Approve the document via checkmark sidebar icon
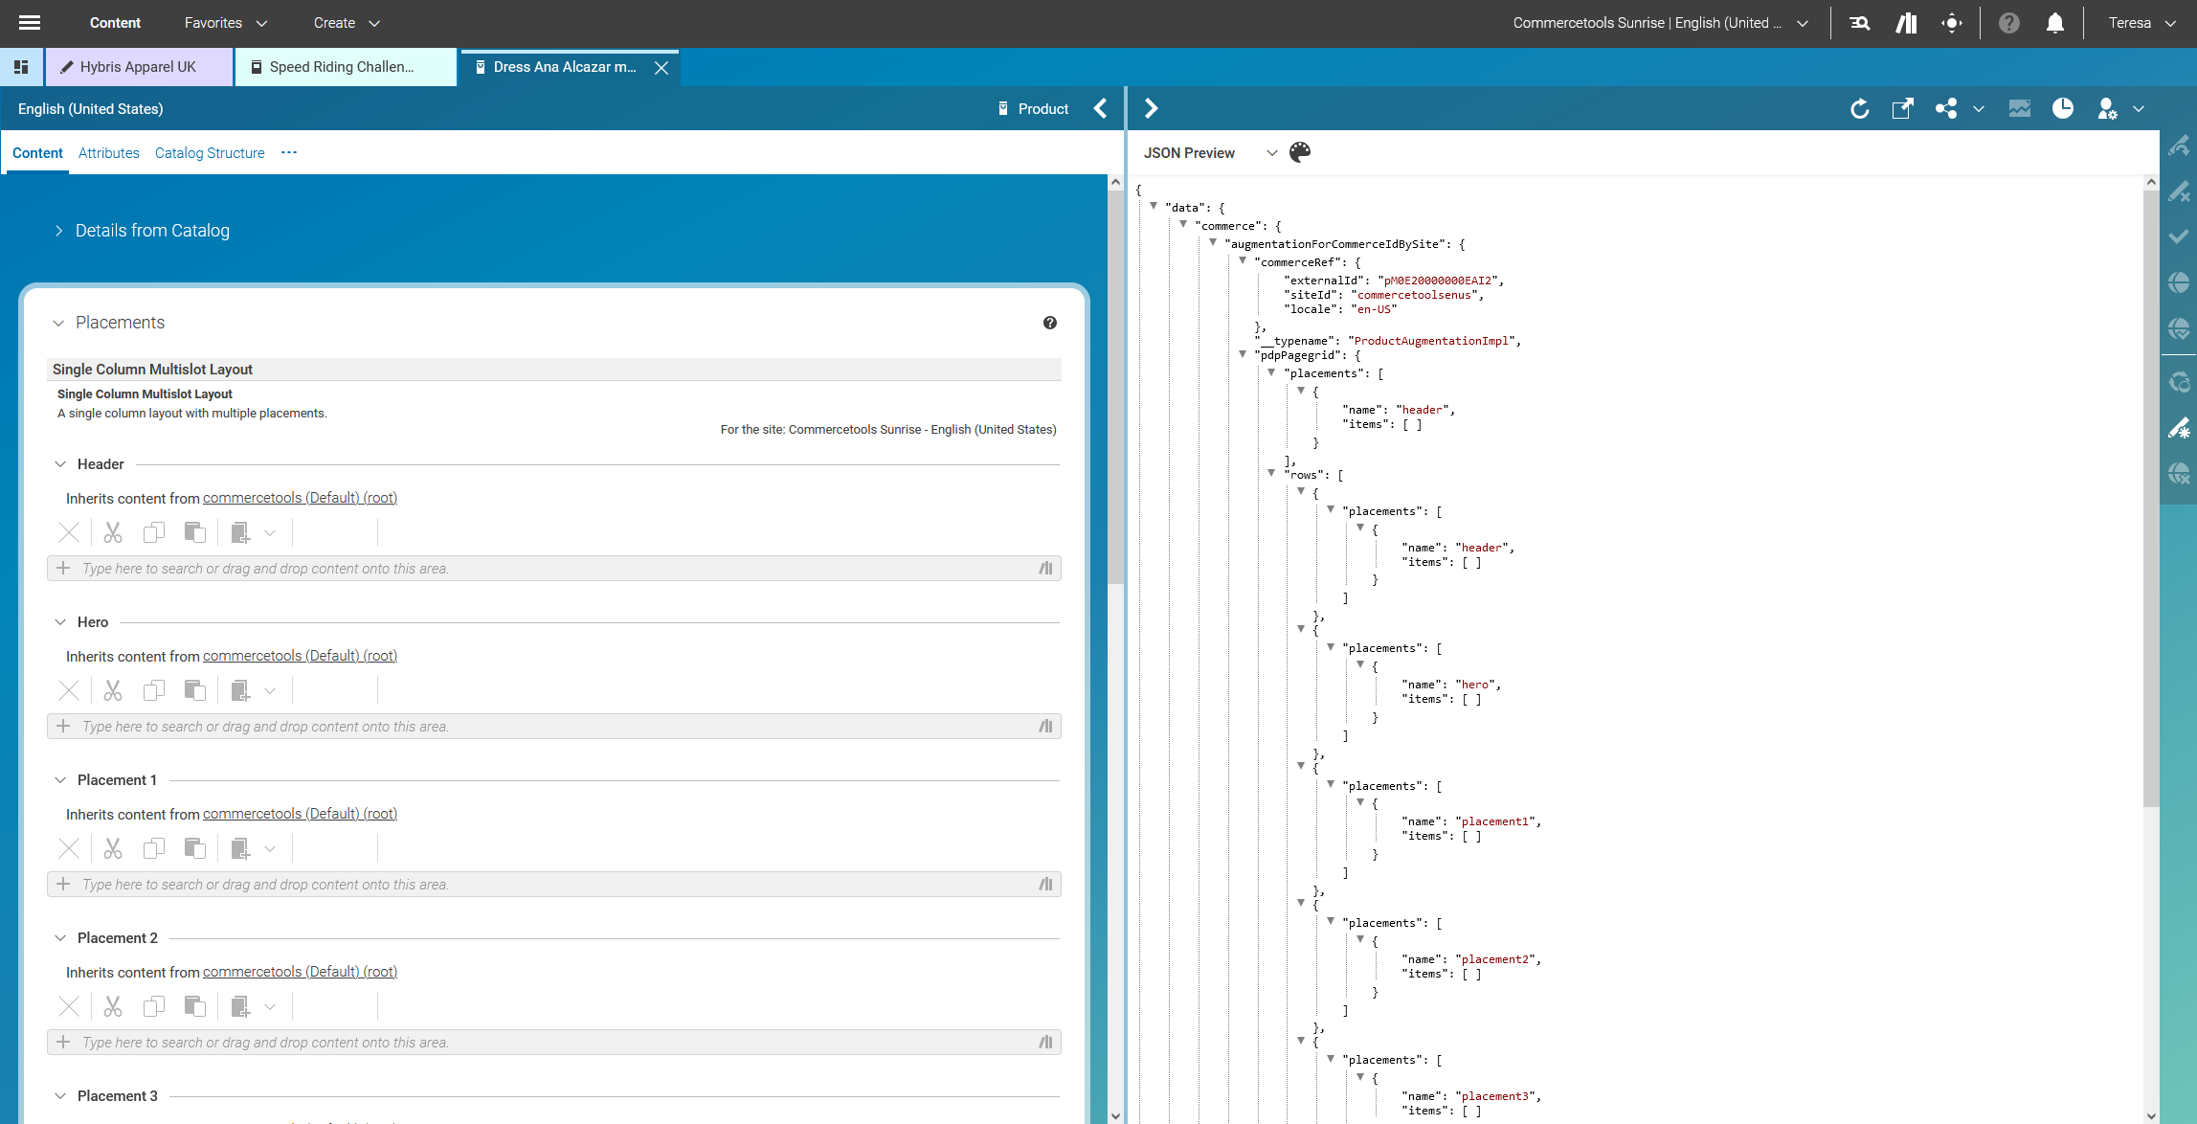2197x1124 pixels. point(2180,236)
